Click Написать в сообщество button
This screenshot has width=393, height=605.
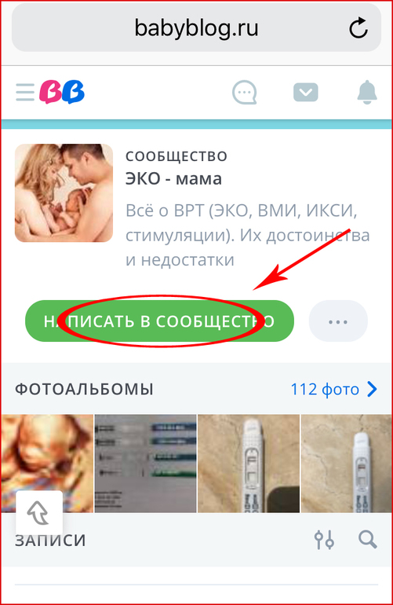point(159,321)
